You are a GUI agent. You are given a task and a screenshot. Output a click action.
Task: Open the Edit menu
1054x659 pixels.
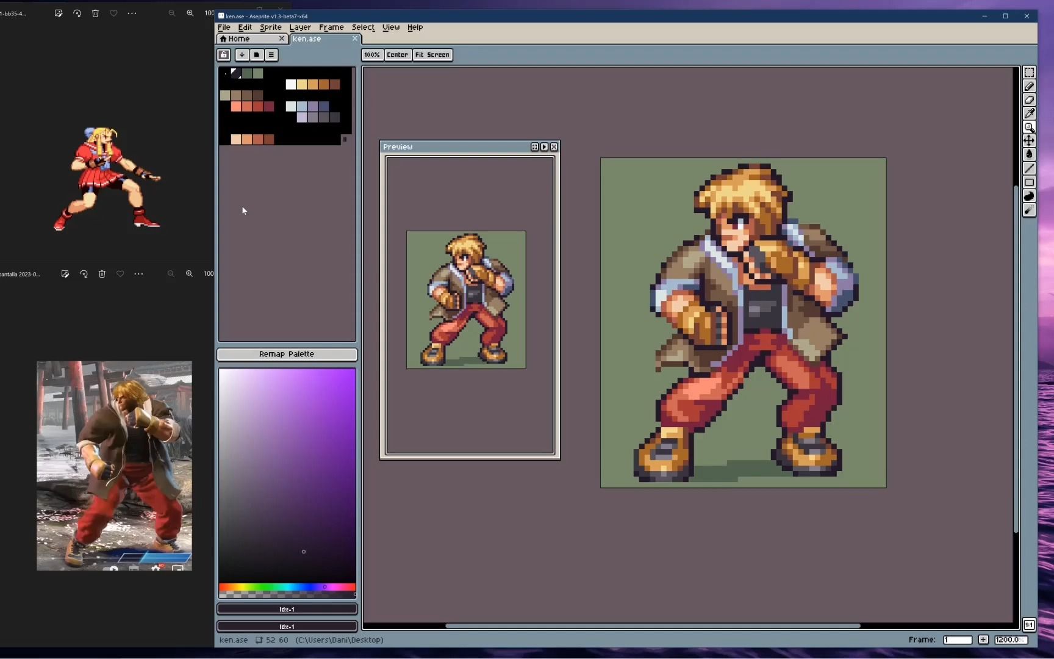pyautogui.click(x=245, y=27)
